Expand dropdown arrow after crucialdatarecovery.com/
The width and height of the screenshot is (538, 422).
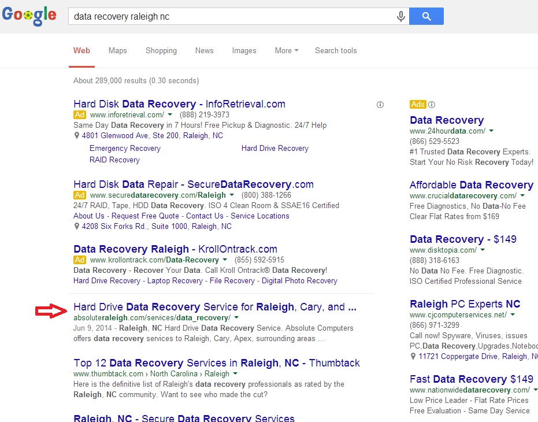point(522,196)
